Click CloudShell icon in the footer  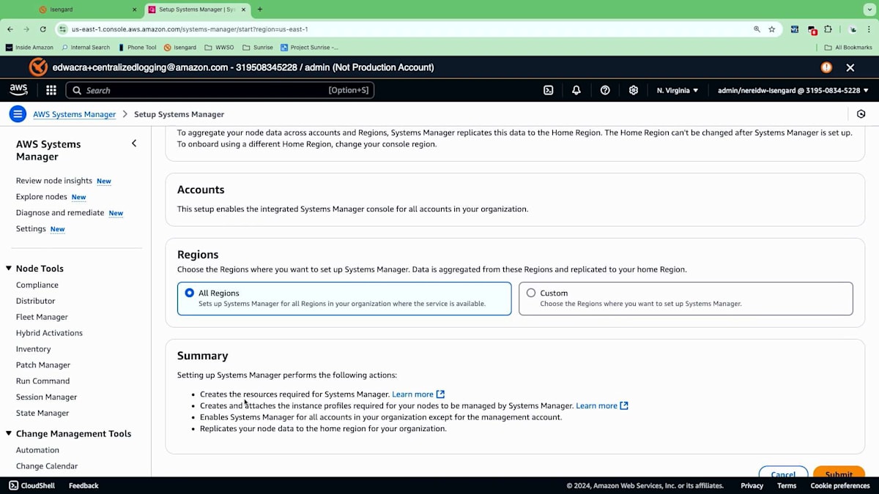pos(14,485)
